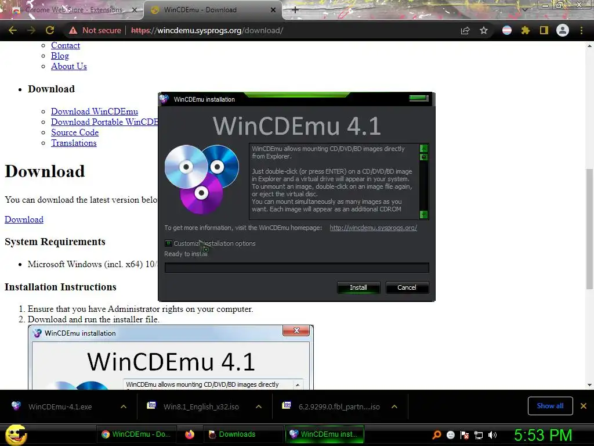Screen dimensions: 594x446
Task: Open the volume speaker tray icon
Action: click(x=492, y=434)
